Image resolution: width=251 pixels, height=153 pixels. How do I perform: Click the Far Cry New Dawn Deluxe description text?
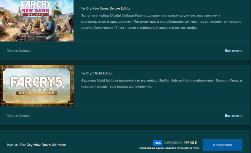pyautogui.click(x=161, y=22)
